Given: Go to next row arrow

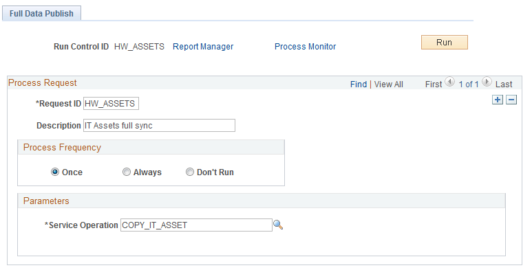Looking at the screenshot, I should [487, 82].
